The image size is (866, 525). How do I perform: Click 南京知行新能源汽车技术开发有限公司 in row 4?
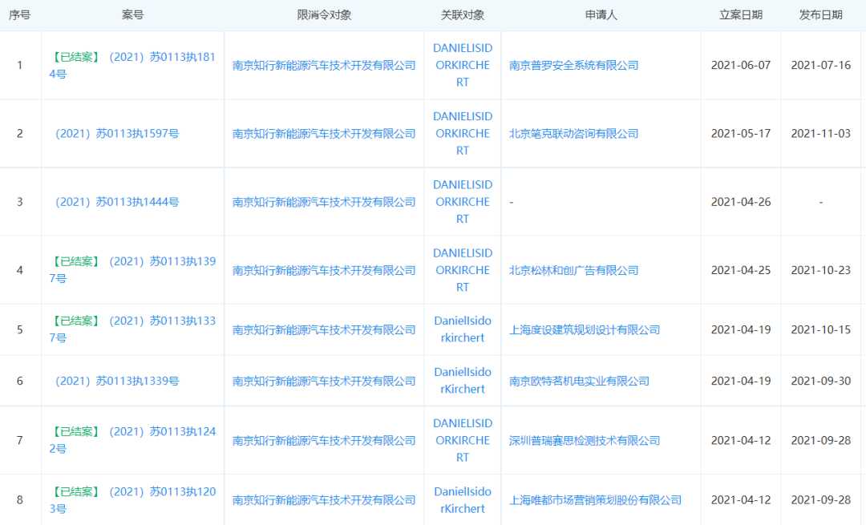click(x=324, y=270)
